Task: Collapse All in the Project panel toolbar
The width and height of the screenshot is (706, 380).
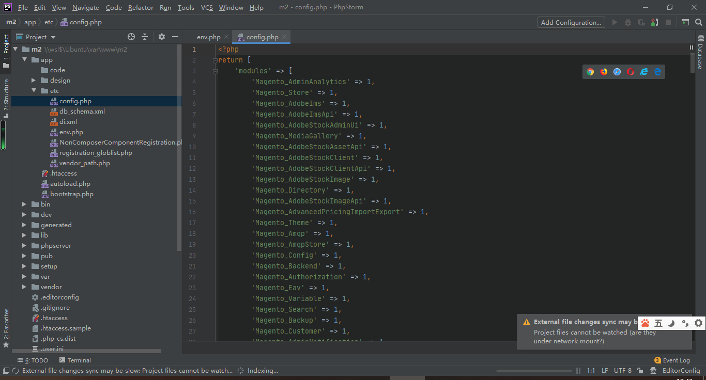Action: click(x=144, y=37)
